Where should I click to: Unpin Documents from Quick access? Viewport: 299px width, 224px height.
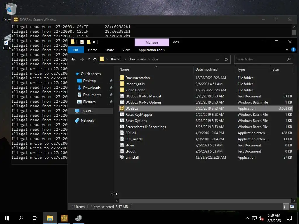click(x=111, y=95)
